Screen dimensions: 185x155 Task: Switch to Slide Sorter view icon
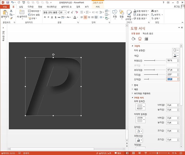pyautogui.click(x=133, y=153)
